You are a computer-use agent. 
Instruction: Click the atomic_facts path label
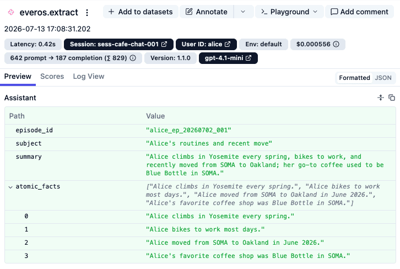coord(38,186)
